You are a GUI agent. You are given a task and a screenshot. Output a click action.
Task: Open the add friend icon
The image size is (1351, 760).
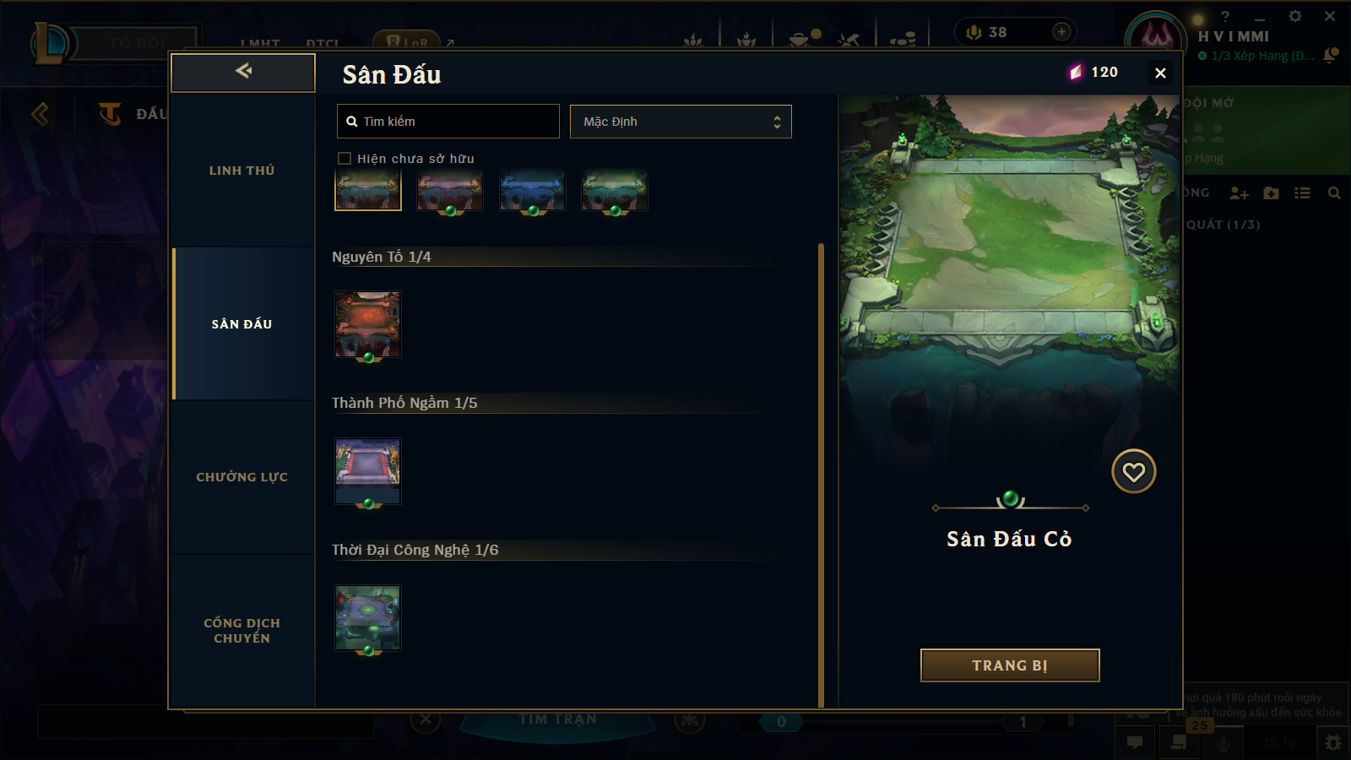(x=1239, y=193)
